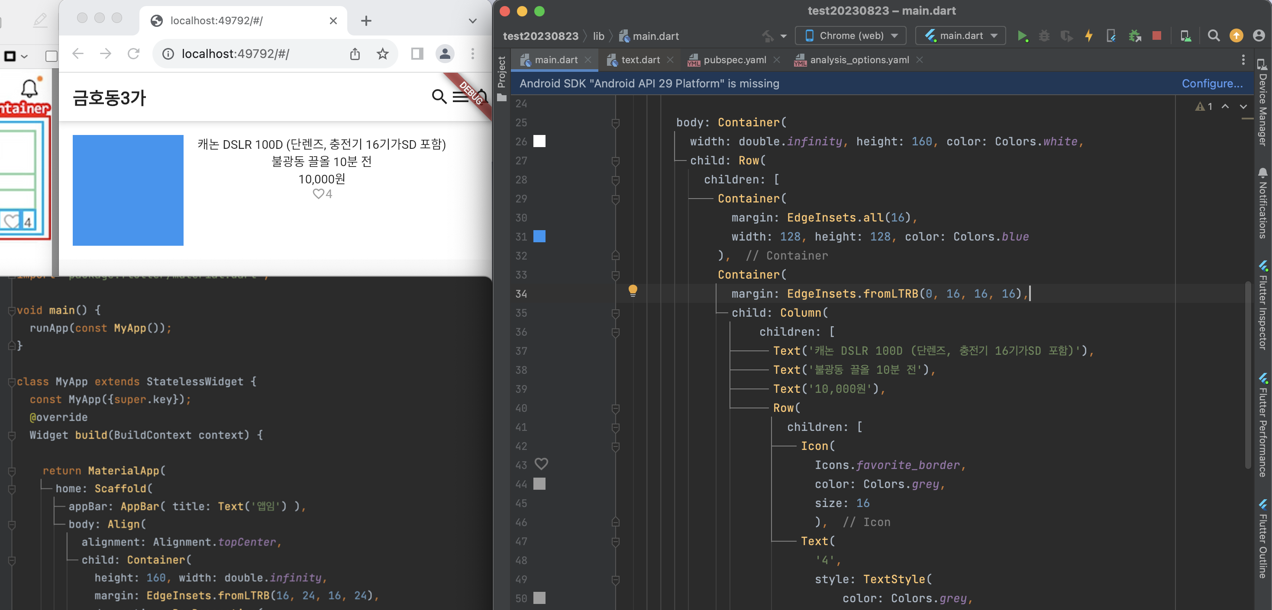Close the analysis_options.yaml tab
The image size is (1272, 610).
[x=920, y=60]
